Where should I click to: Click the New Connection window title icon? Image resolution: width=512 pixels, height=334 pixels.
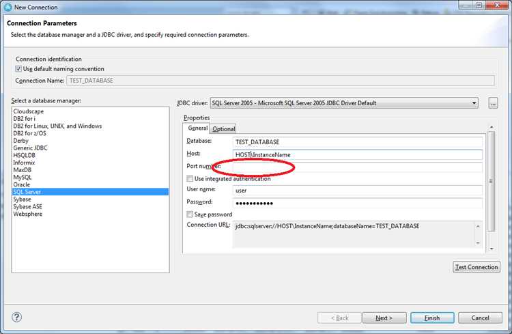tap(8, 7)
